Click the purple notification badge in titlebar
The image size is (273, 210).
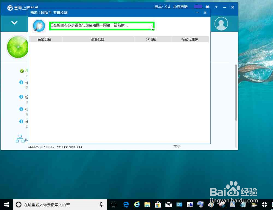click(198, 6)
